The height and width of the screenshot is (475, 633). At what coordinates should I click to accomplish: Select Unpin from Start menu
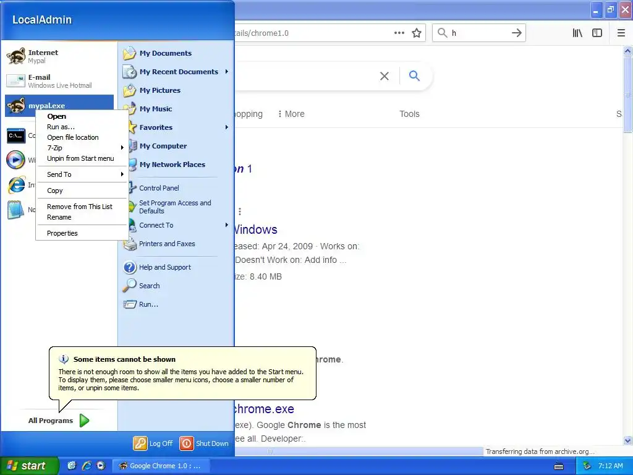click(x=82, y=158)
